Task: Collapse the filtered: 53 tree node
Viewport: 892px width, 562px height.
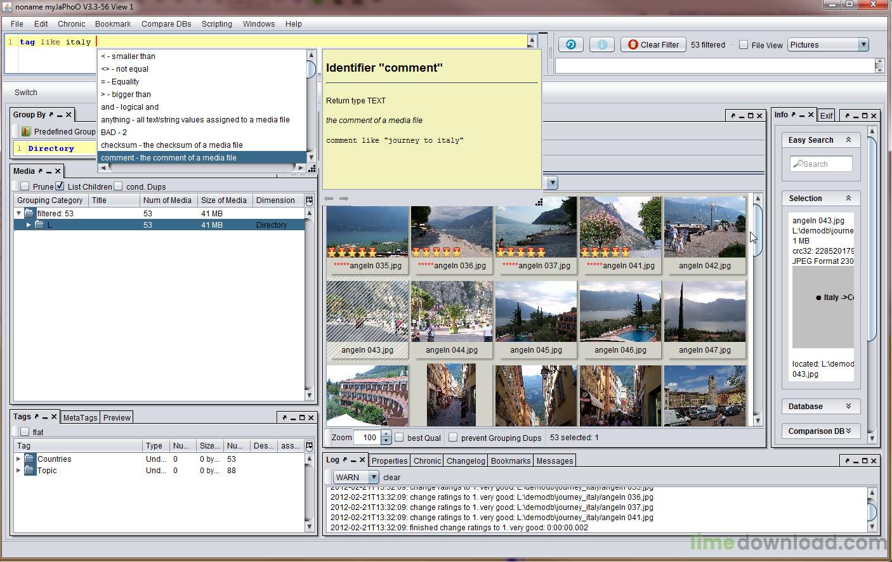Action: 18,213
